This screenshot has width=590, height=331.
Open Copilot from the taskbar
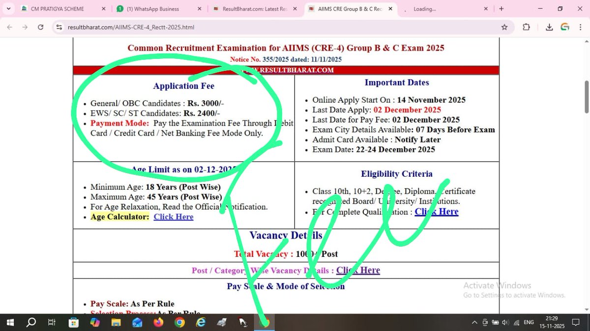click(94, 322)
